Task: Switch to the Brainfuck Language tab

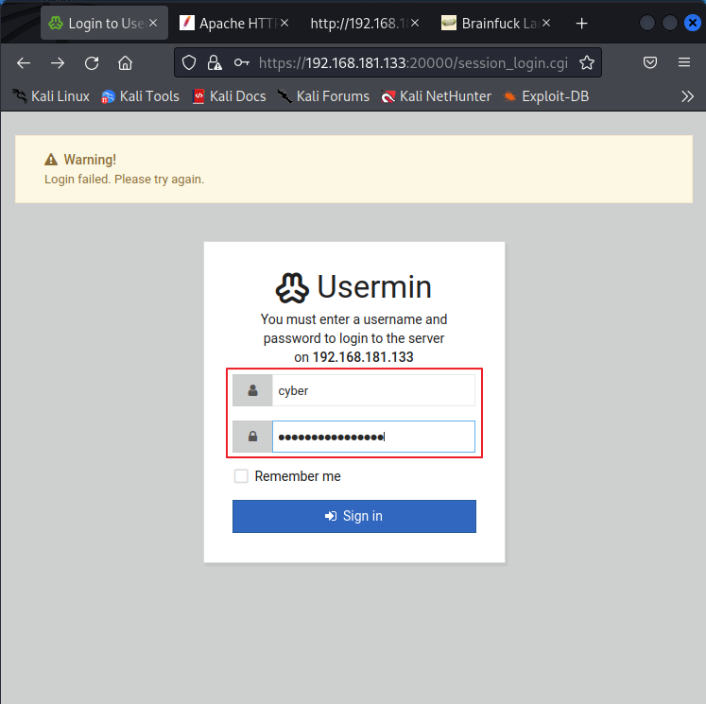Action: [x=496, y=23]
